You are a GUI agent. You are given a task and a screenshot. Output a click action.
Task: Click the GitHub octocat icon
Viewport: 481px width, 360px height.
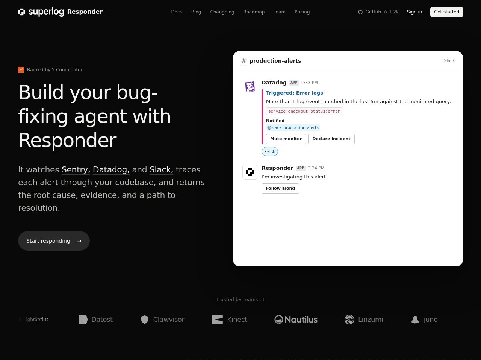(360, 12)
